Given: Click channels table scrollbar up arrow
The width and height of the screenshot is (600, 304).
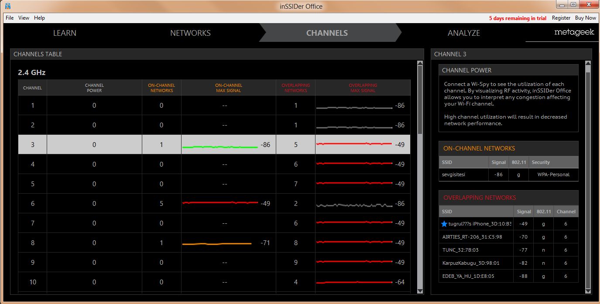Looking at the screenshot, I should [x=420, y=63].
